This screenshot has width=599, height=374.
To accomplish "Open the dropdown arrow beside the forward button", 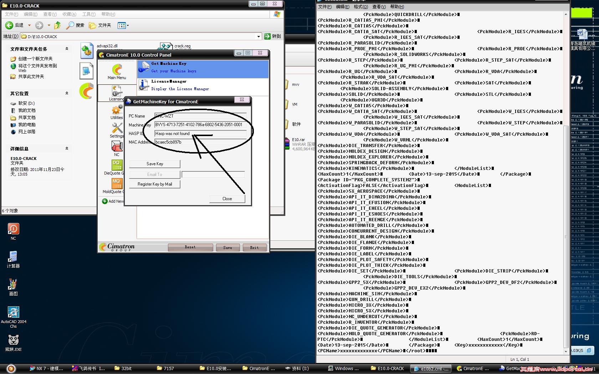I will 49,25.
